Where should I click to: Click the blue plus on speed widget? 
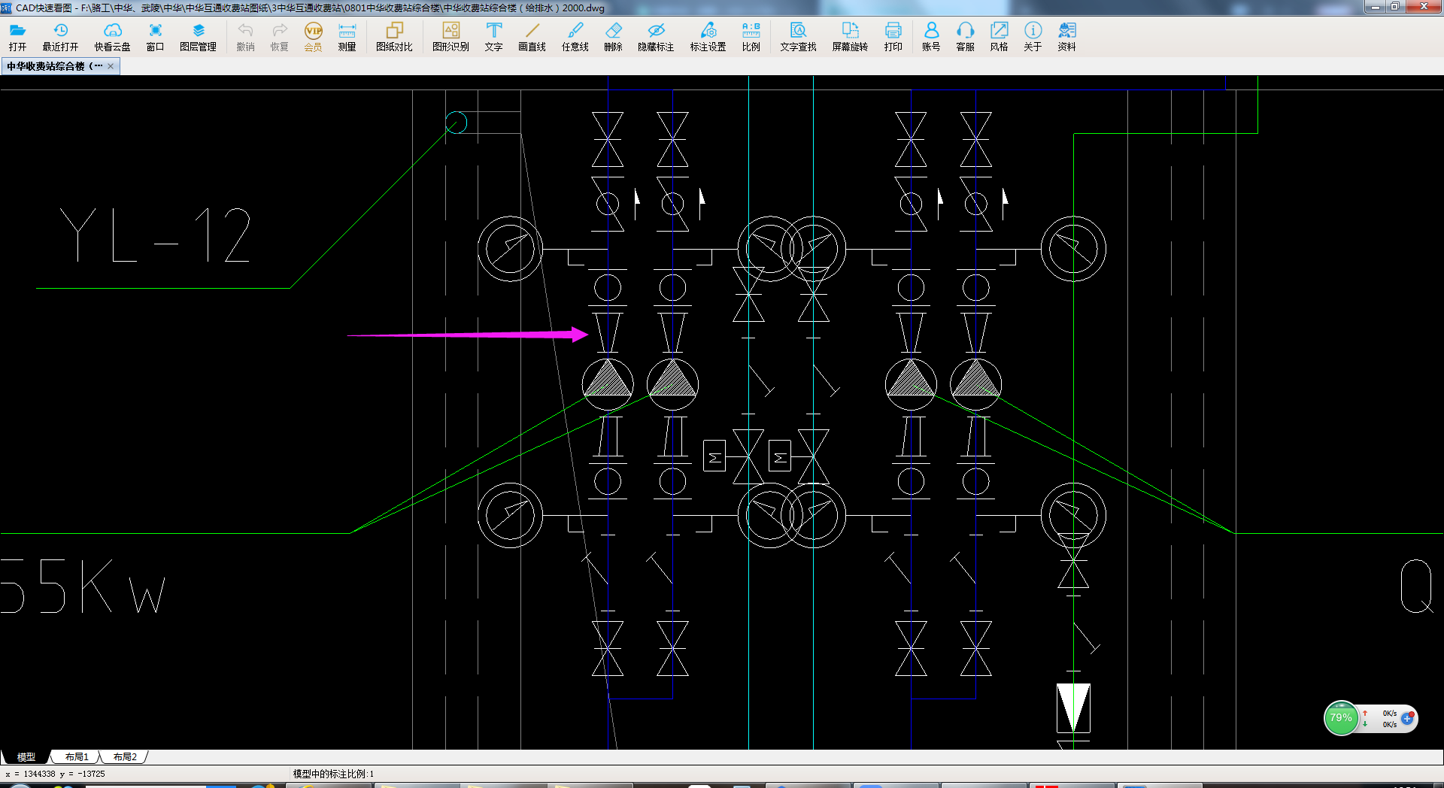(1406, 718)
